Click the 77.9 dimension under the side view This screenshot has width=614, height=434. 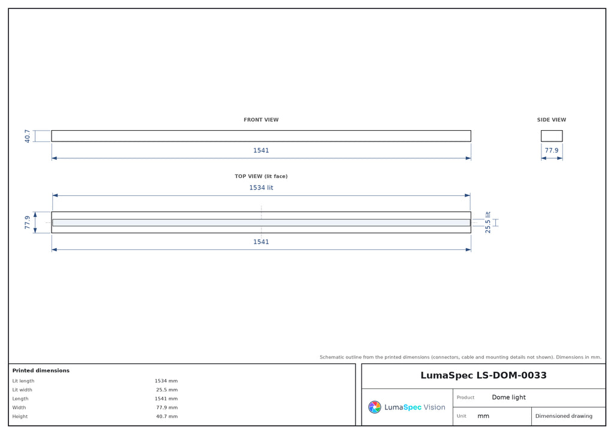click(552, 150)
